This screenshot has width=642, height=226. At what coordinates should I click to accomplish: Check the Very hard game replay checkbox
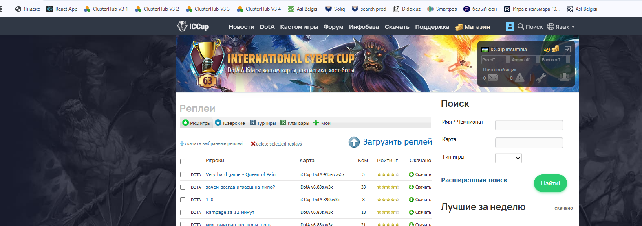pos(183,174)
